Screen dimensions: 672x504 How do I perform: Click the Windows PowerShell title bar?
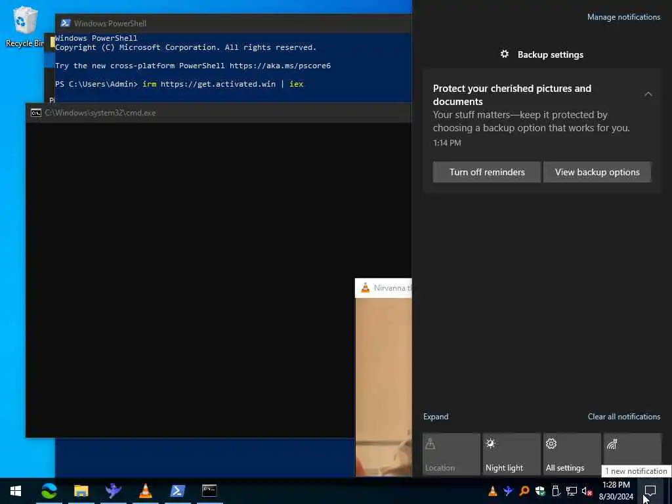(234, 23)
